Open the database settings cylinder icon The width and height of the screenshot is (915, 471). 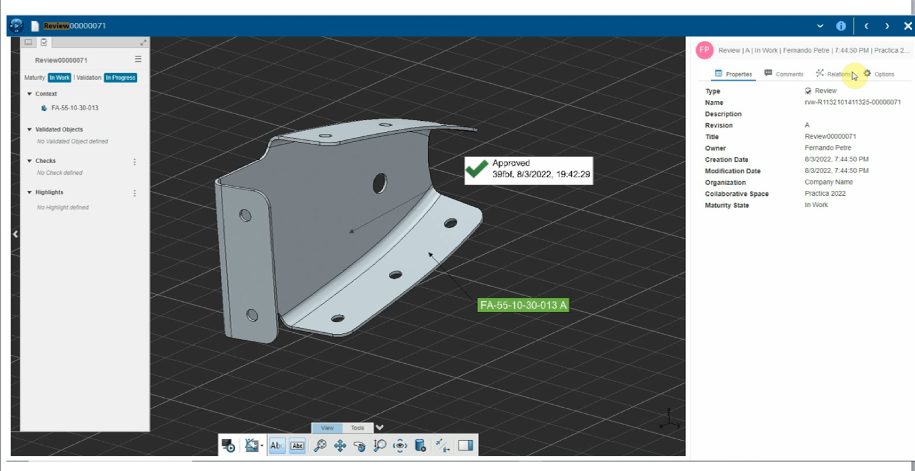tap(420, 446)
